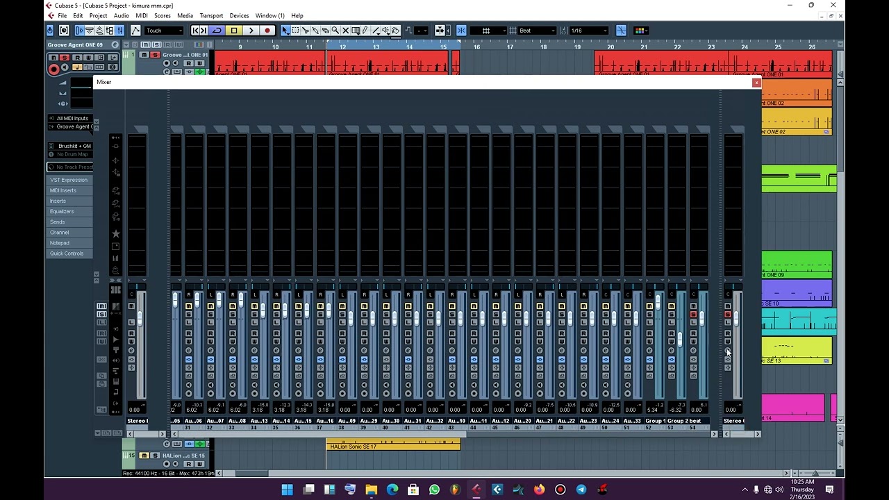Toggle the Snap on/off icon
This screenshot has width=889, height=500.
(461, 31)
